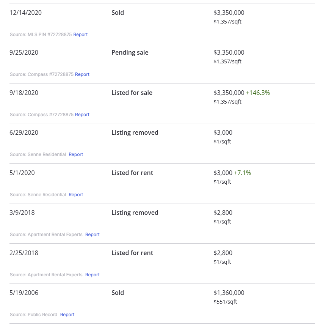Click the +7.1% rent increase figure

(x=242, y=173)
